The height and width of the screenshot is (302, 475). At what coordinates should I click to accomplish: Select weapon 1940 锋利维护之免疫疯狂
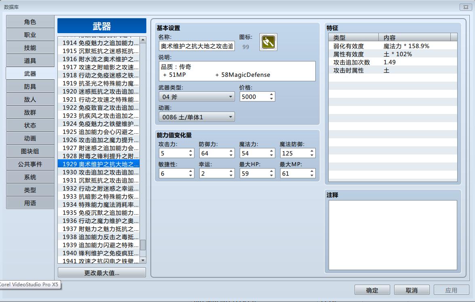99,253
